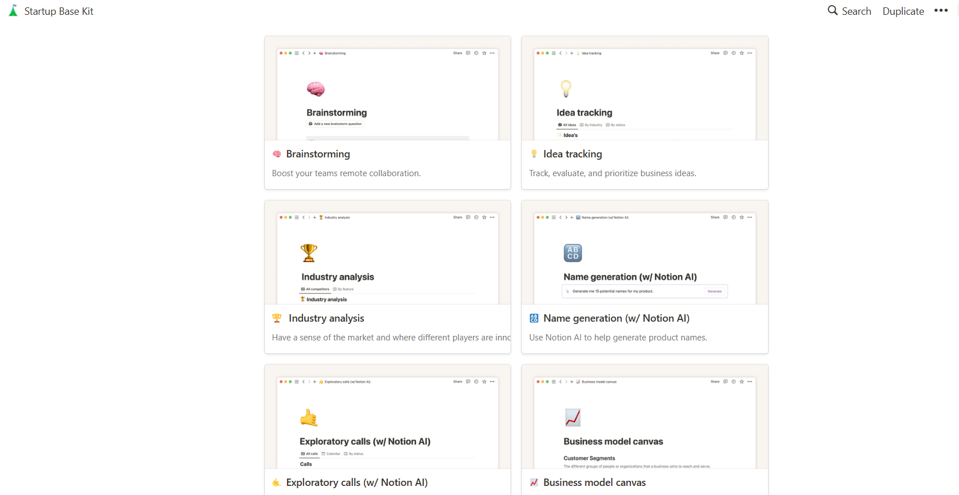Click the light bulb icon beside Idea tracking
959x495 pixels.
pos(534,154)
